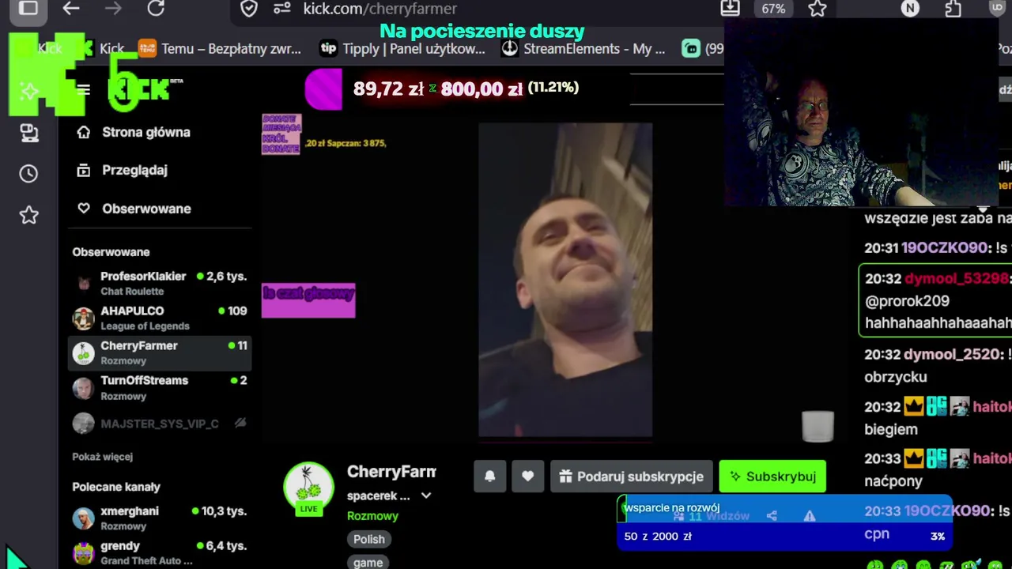1012x569 pixels.
Task: Open bookmarks star icon in browser sidebar
Action: (x=29, y=215)
